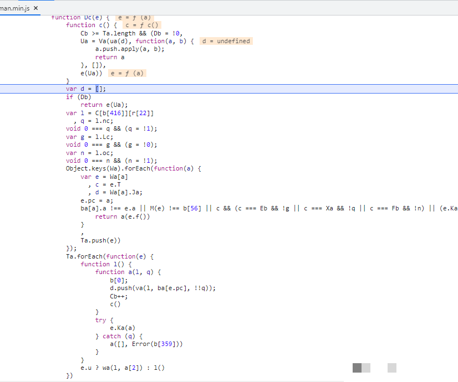This screenshot has height=382, width=458.
Task: Click the 'return a(e.f())' line
Action: pos(122,216)
